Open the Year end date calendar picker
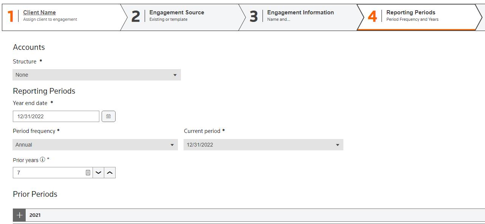 108,116
